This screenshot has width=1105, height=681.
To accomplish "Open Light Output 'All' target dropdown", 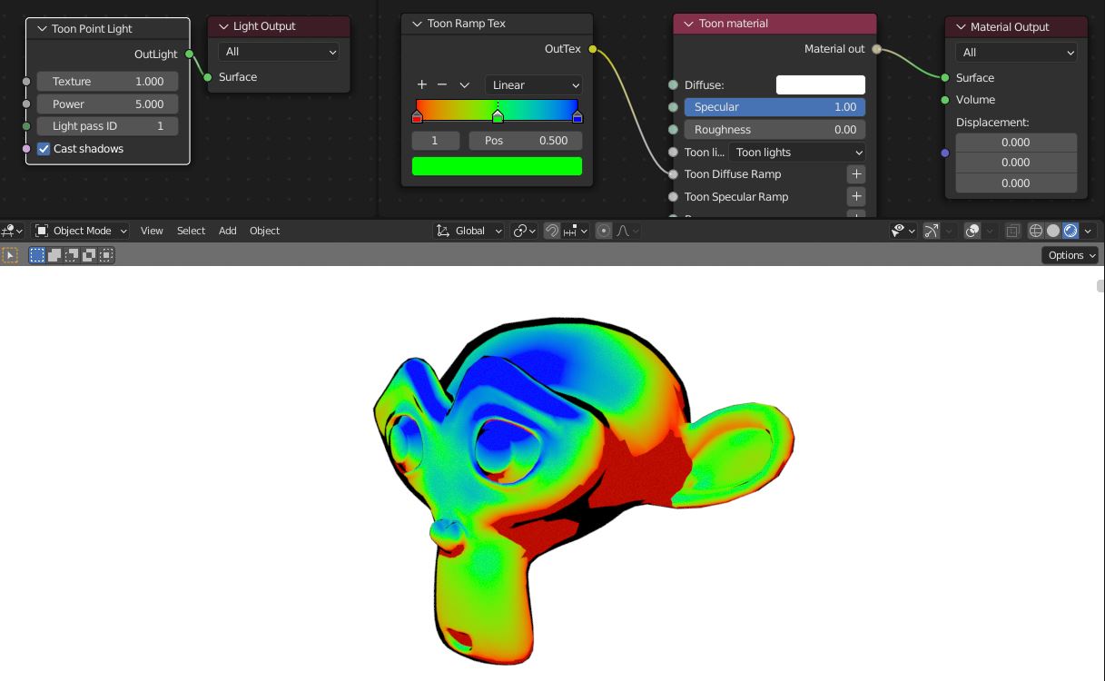I will click(x=279, y=52).
